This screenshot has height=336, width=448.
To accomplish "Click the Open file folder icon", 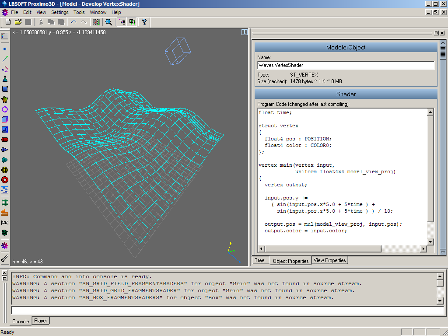I will pos(18,22).
